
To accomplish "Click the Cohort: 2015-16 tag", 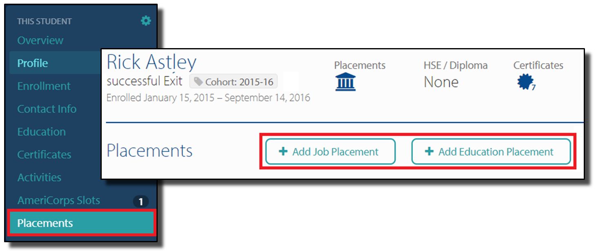I will pyautogui.click(x=233, y=82).
